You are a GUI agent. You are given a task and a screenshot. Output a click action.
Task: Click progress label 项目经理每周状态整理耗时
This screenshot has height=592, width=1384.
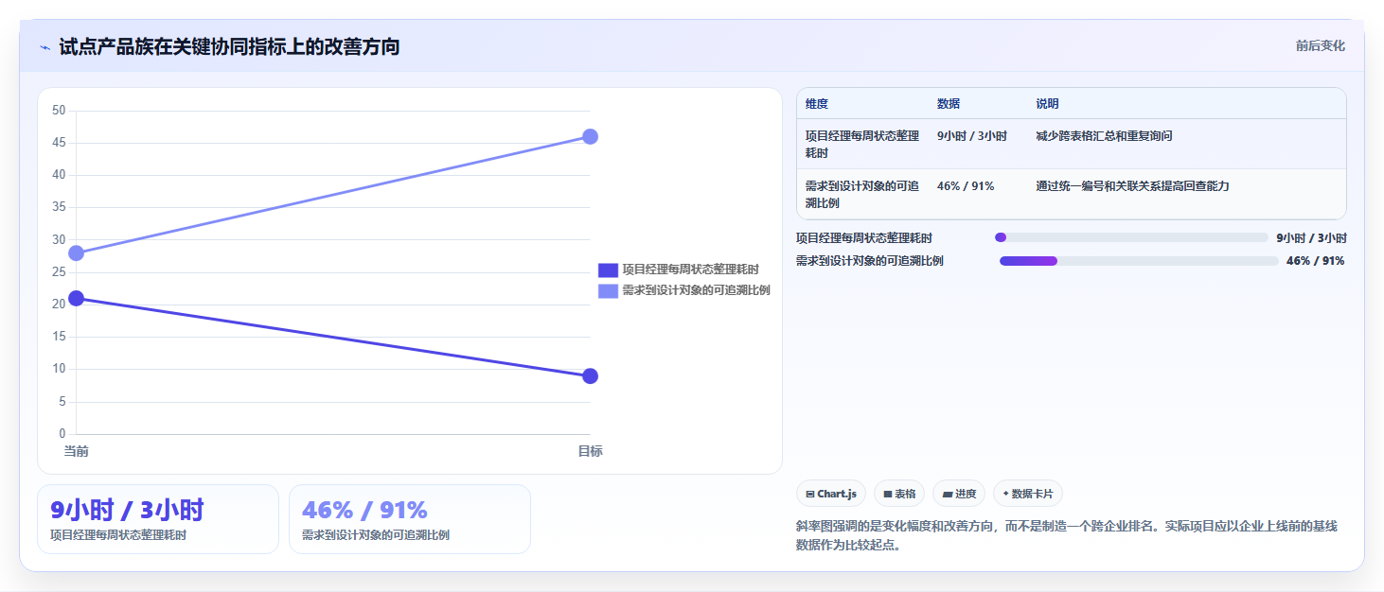pos(864,238)
